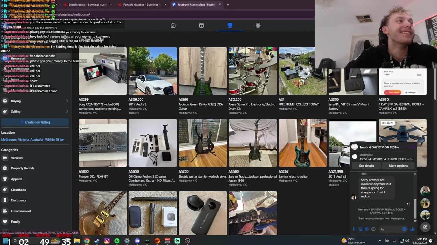437x245 pixels.
Task: Expand the Buying menu chevron
Action: point(67,101)
